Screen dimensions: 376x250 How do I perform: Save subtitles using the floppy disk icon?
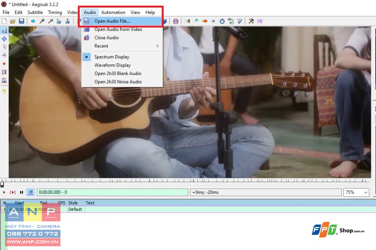[x=22, y=21]
